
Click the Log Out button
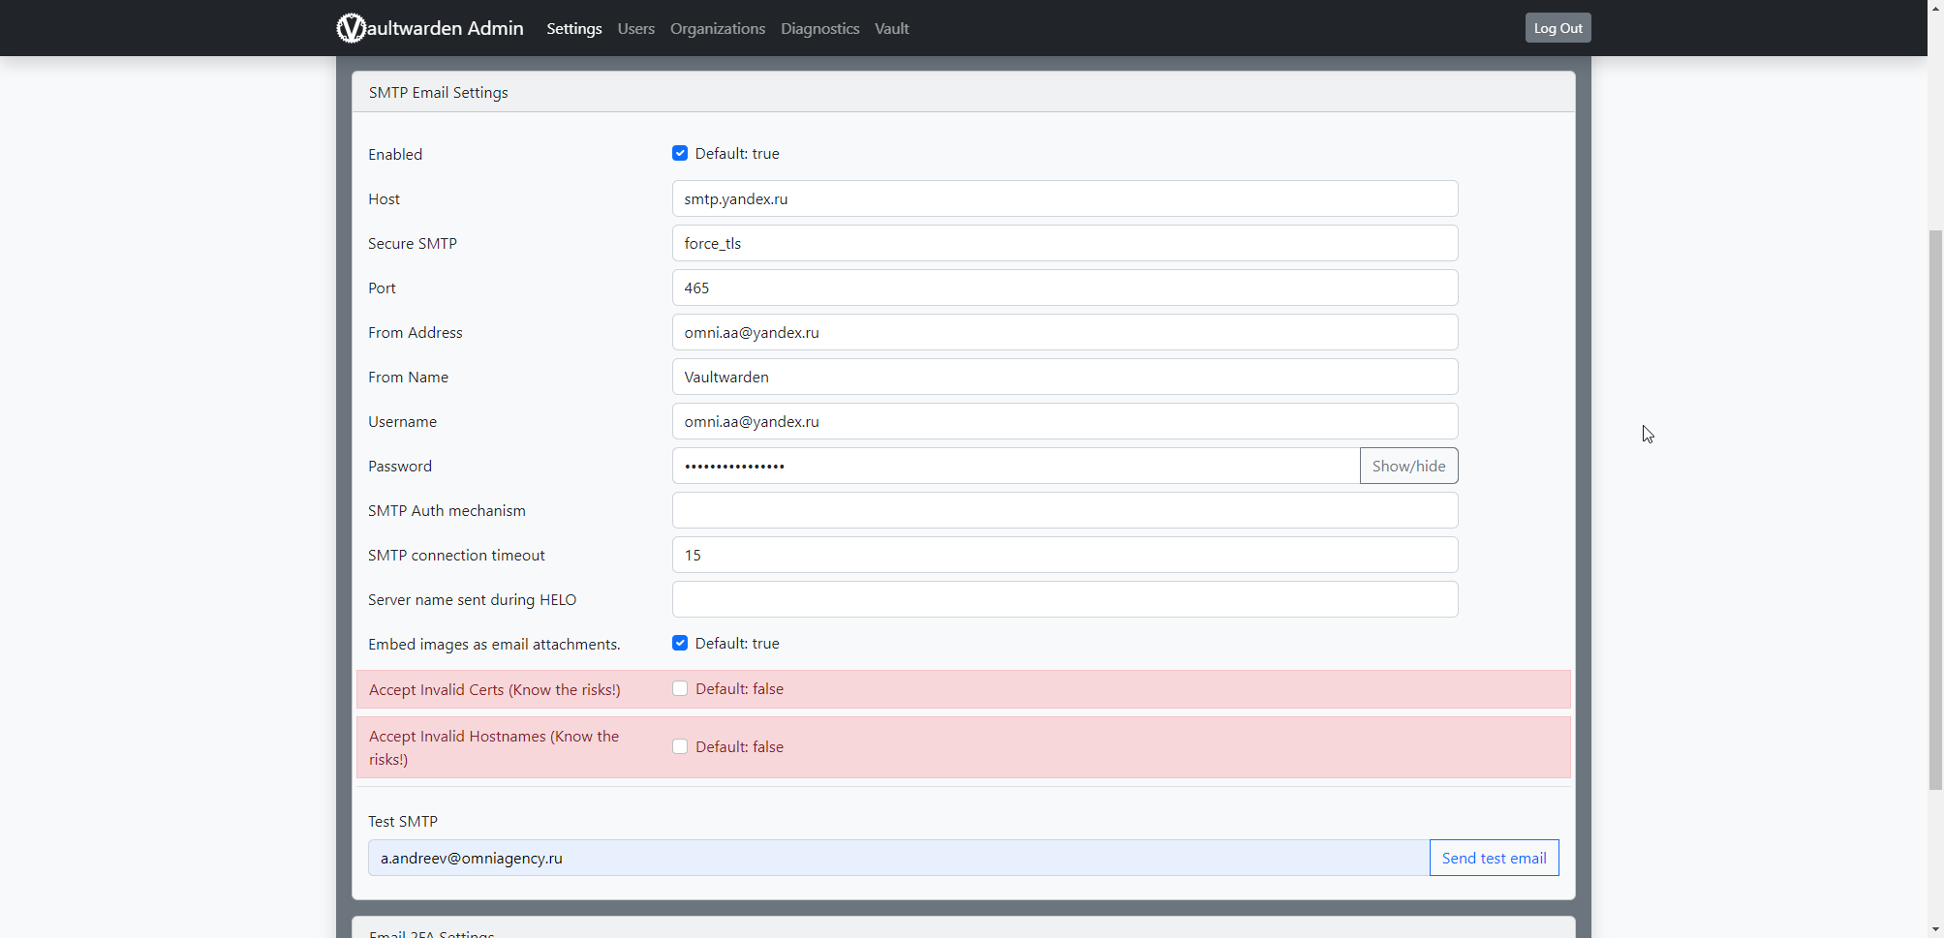coord(1558,28)
